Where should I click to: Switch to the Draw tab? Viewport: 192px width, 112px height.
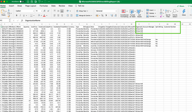[20, 6]
